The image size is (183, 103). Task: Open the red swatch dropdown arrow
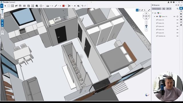coord(66,6)
